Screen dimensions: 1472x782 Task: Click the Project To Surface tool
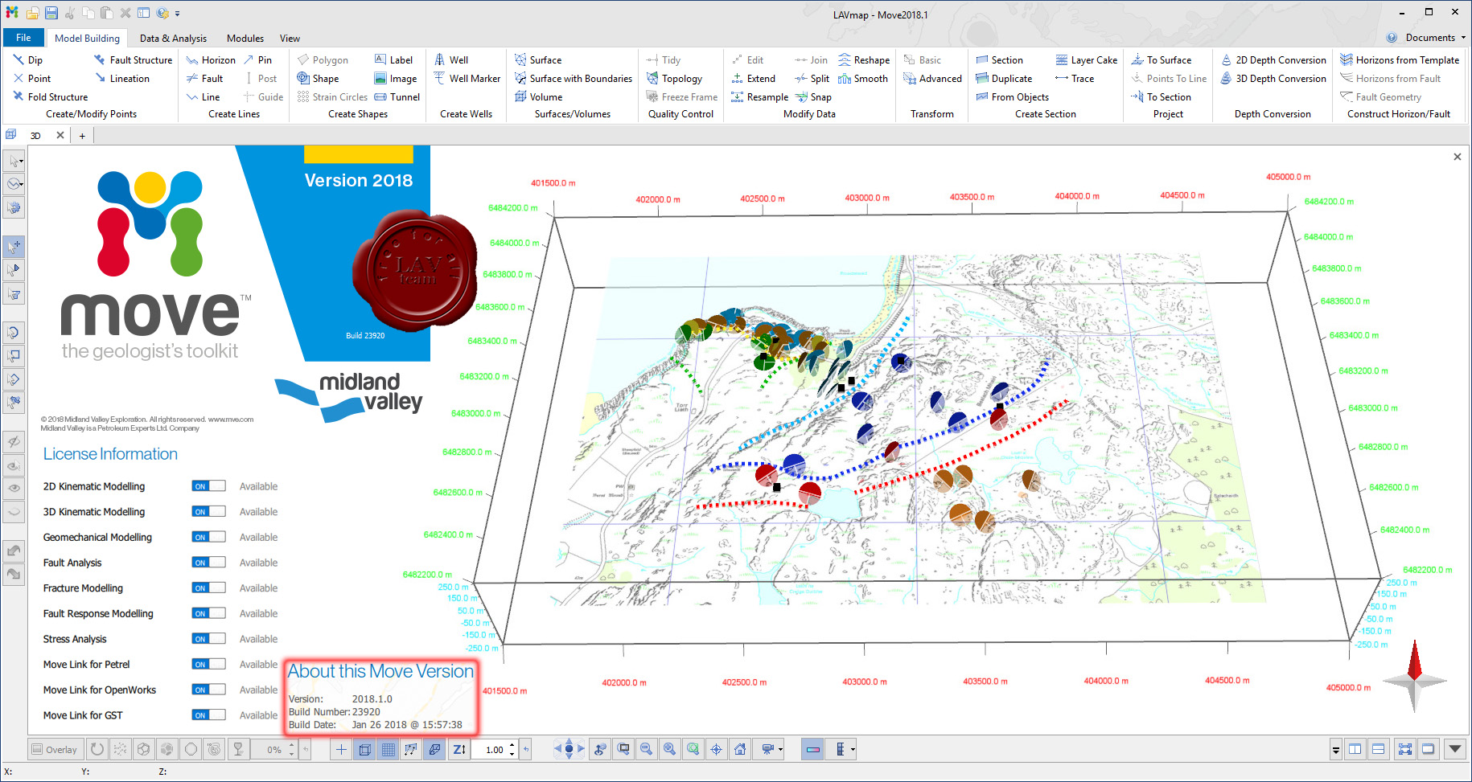click(1162, 59)
